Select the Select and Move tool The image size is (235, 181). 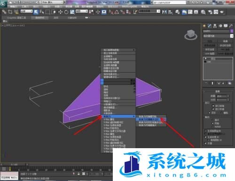click(60, 12)
